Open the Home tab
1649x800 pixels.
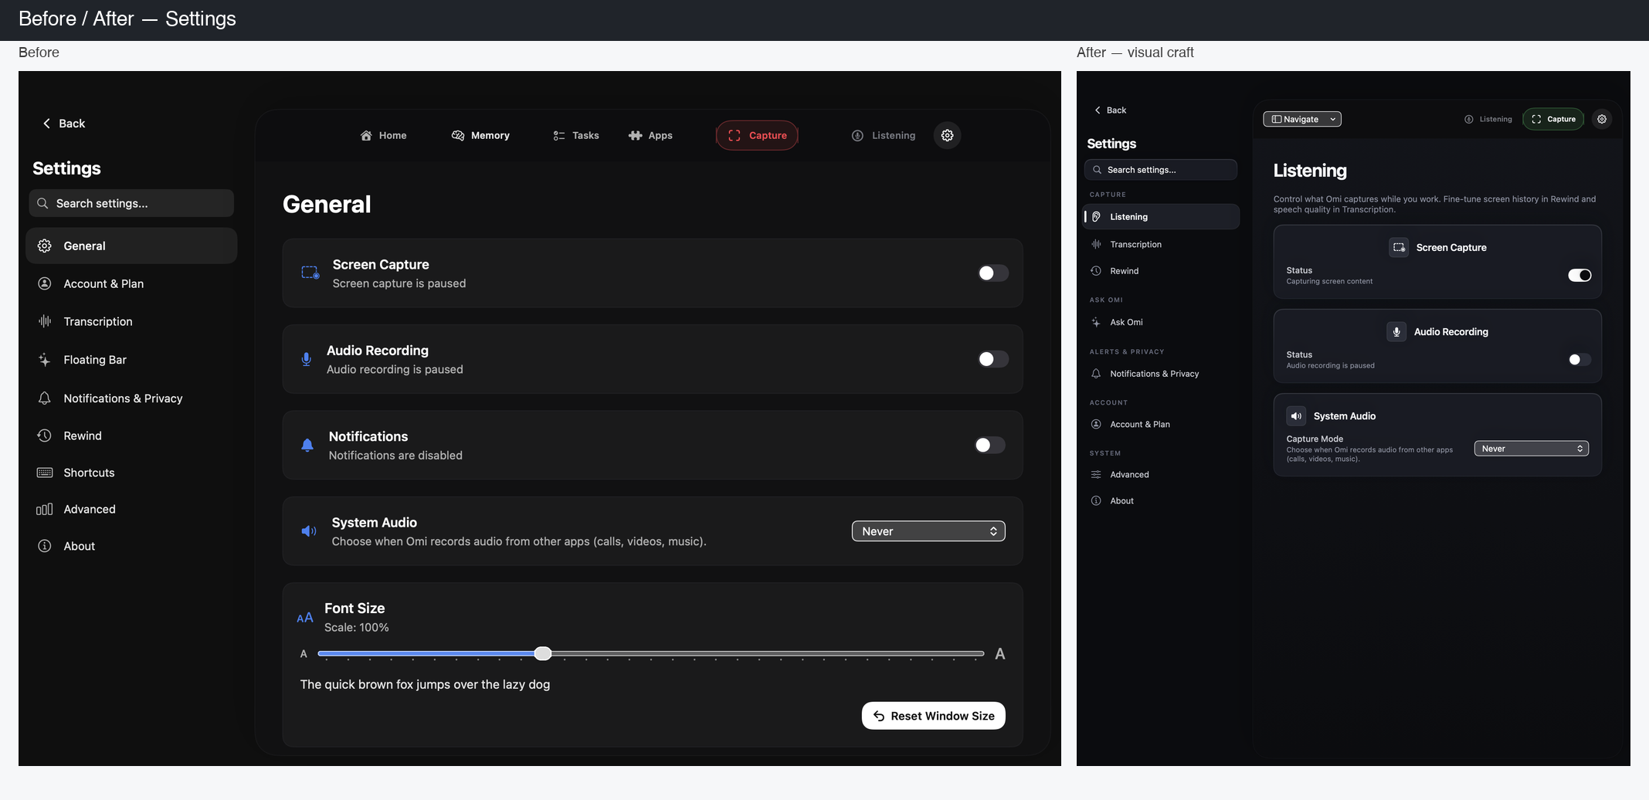click(383, 135)
